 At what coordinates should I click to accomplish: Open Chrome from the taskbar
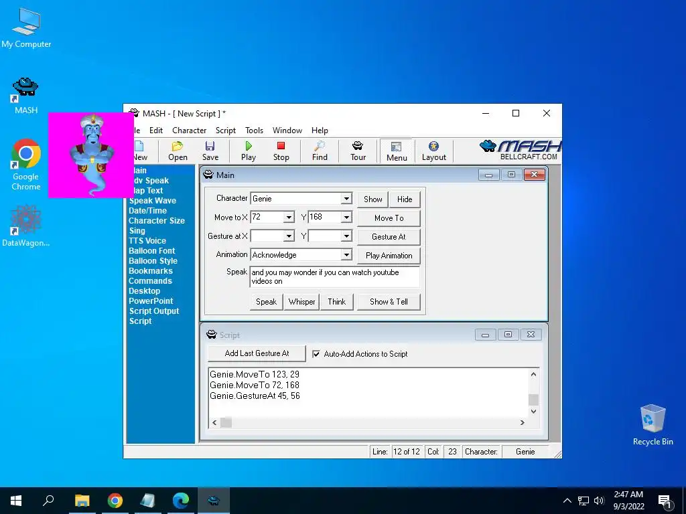(x=115, y=501)
